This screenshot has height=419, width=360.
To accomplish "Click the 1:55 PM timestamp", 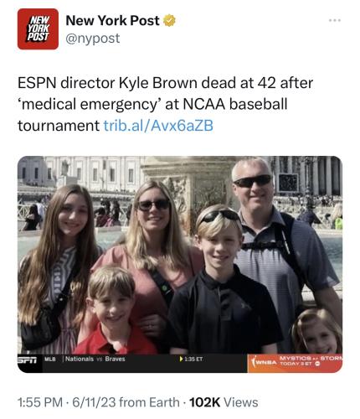I will tap(40, 402).
